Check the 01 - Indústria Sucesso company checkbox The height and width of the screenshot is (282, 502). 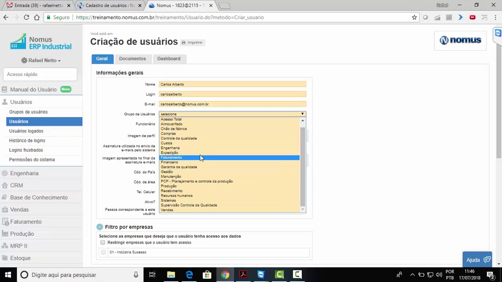coord(103,252)
